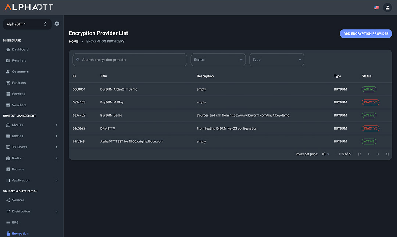Screen dimensions: 397x237
Task: Open the user account avatar icon
Action: pyautogui.click(x=387, y=7)
